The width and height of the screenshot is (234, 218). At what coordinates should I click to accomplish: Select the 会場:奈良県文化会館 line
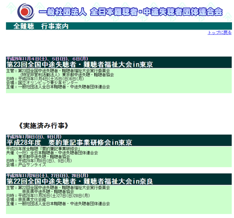pos(26,200)
